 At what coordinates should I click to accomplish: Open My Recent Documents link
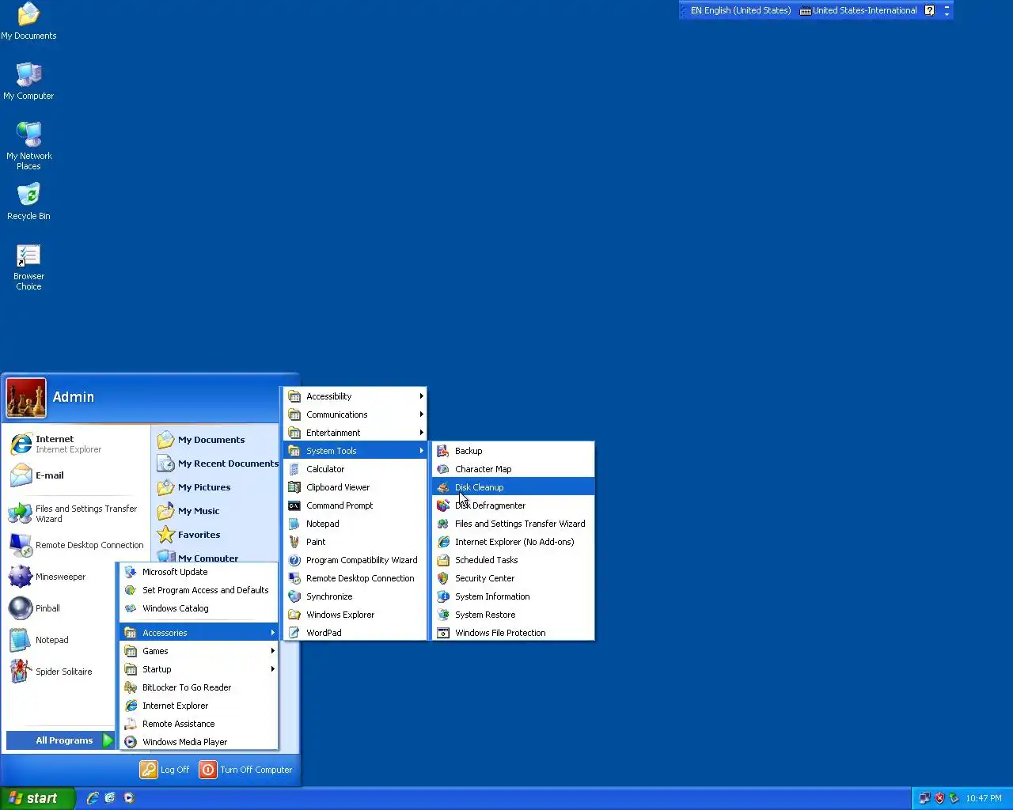[x=217, y=464]
